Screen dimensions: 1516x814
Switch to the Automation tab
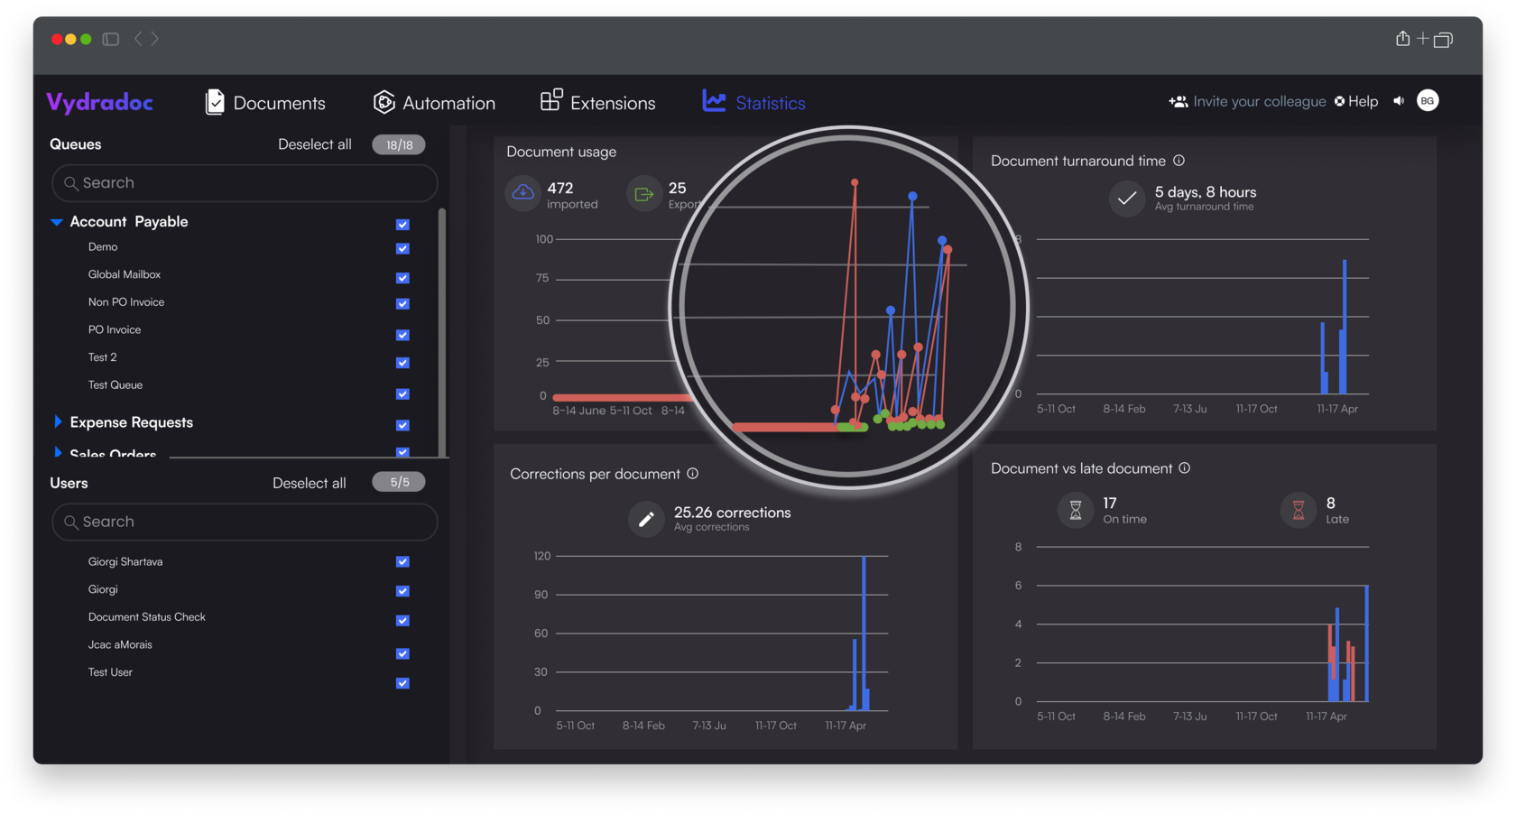[x=434, y=103]
